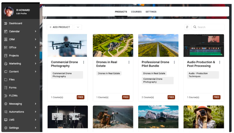Viewport: 234px width, 133px height.
Task: Click the sort order icon beside search
Action: point(187,27)
